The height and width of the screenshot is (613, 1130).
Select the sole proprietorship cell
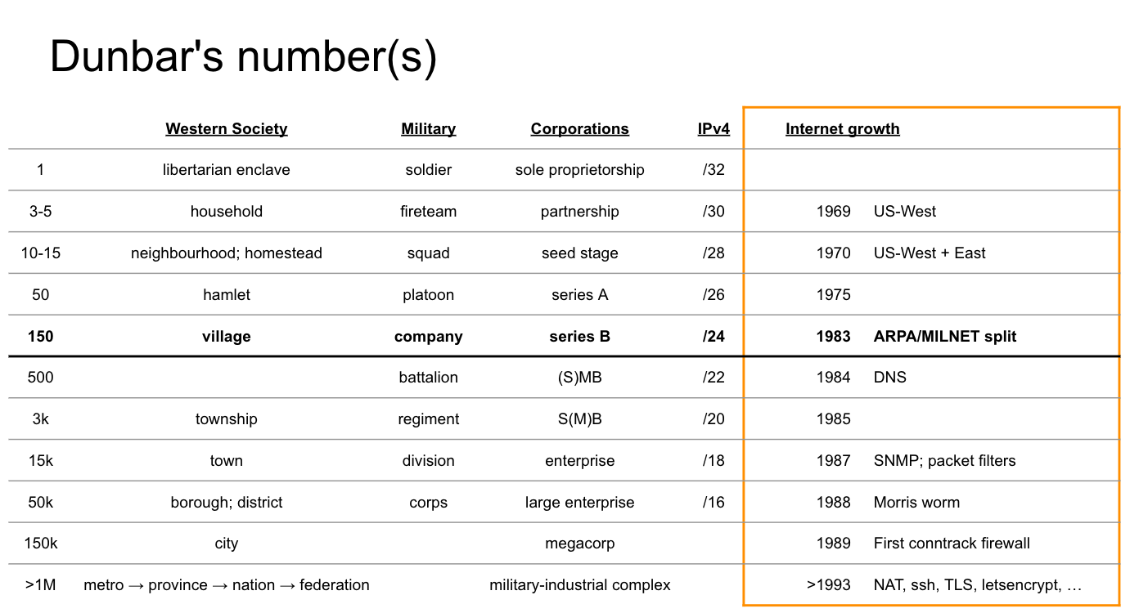coord(580,170)
